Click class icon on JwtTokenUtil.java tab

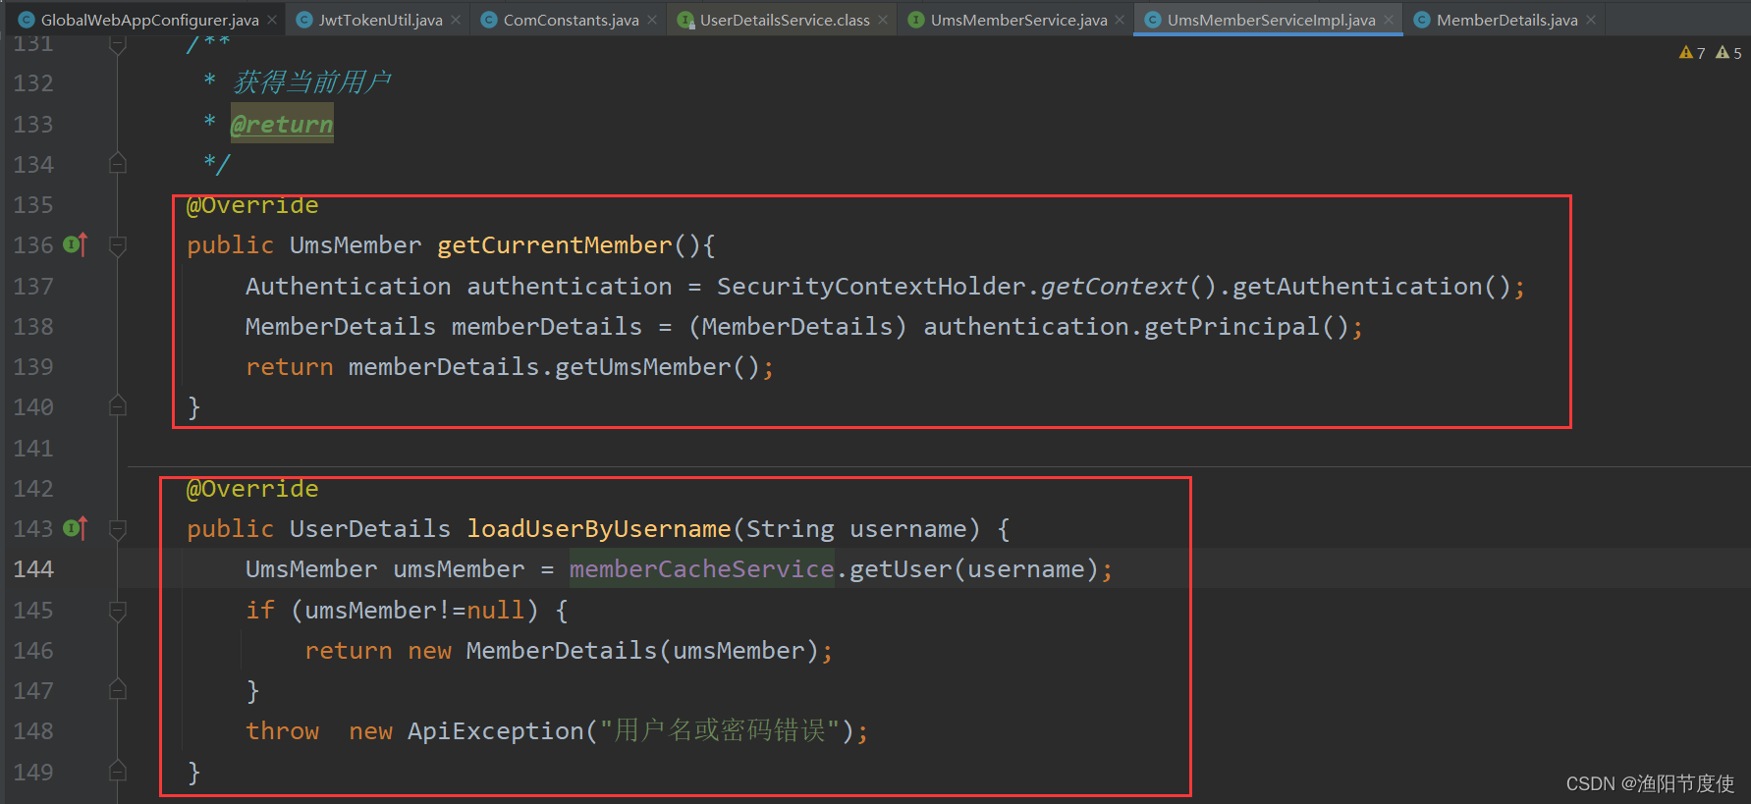304,20
